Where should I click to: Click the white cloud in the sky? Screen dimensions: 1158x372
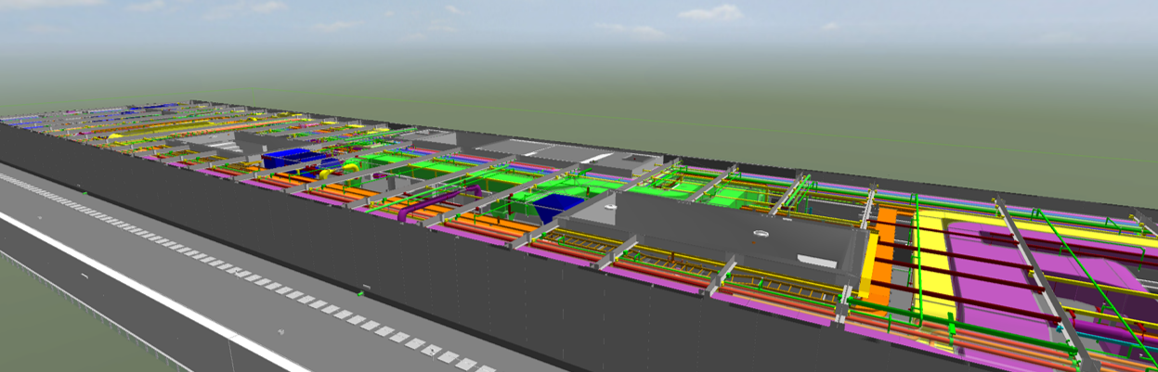pyautogui.click(x=710, y=13)
